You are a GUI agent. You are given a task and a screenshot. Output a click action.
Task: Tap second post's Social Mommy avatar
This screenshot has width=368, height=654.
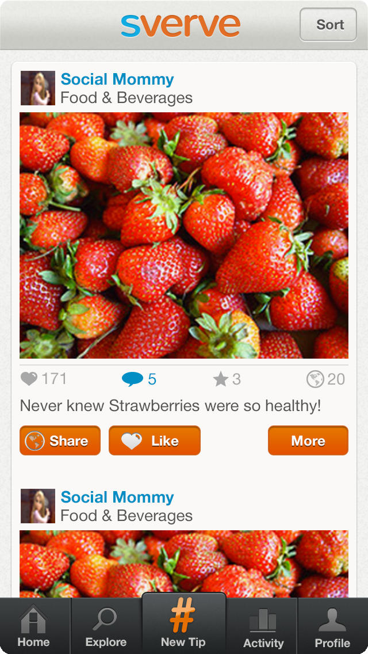pyautogui.click(x=38, y=506)
